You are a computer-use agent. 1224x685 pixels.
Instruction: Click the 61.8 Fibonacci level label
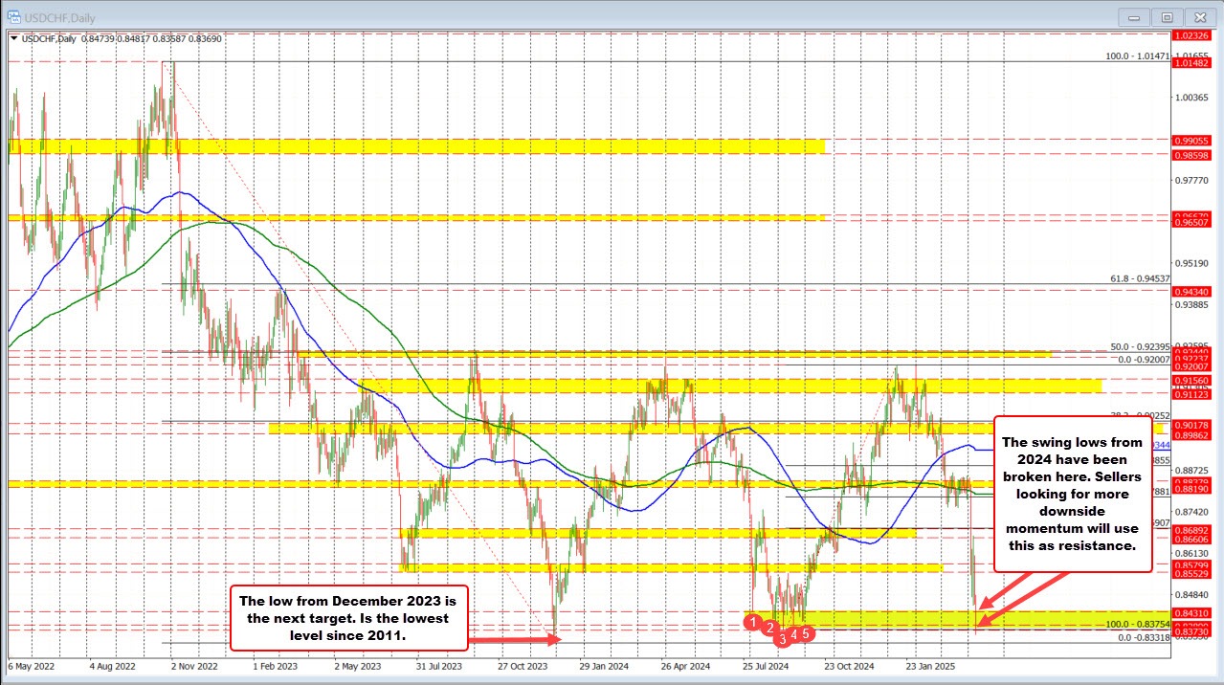click(x=1140, y=278)
